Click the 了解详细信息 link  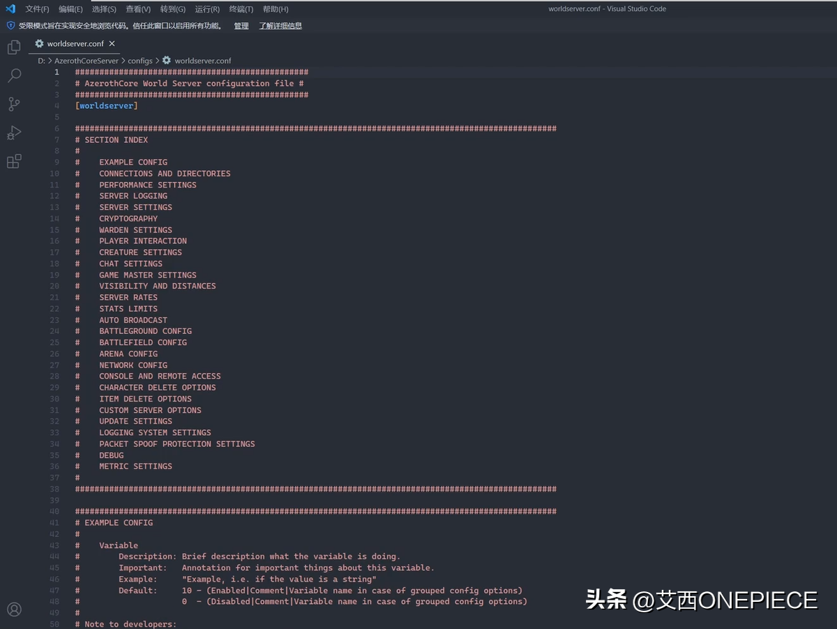tap(280, 26)
